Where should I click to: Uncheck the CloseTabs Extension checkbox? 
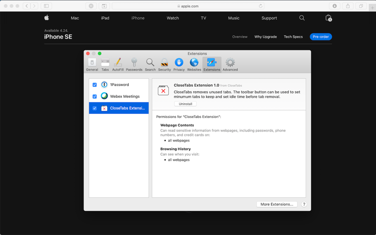point(94,108)
